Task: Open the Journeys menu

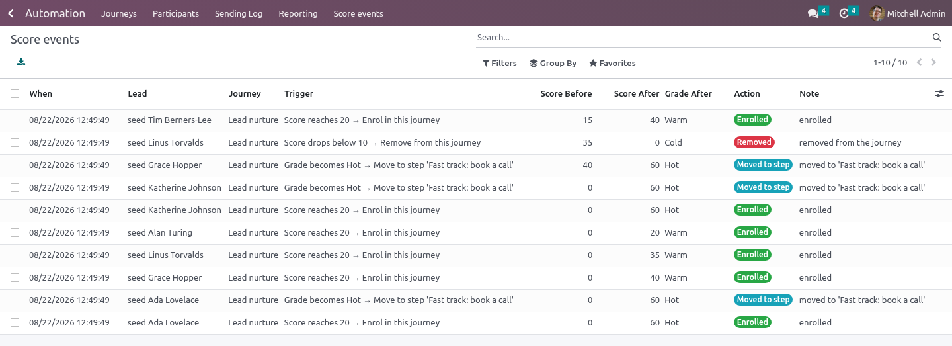Action: point(119,13)
